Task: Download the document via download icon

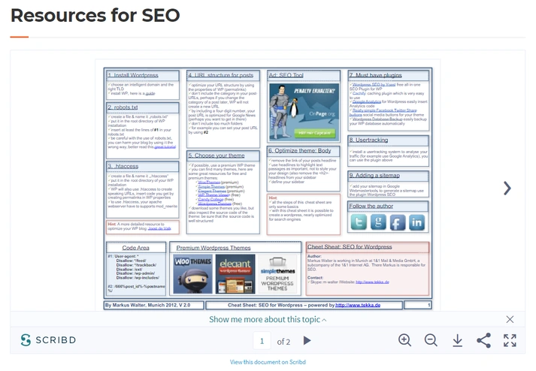Action: pyautogui.click(x=457, y=340)
